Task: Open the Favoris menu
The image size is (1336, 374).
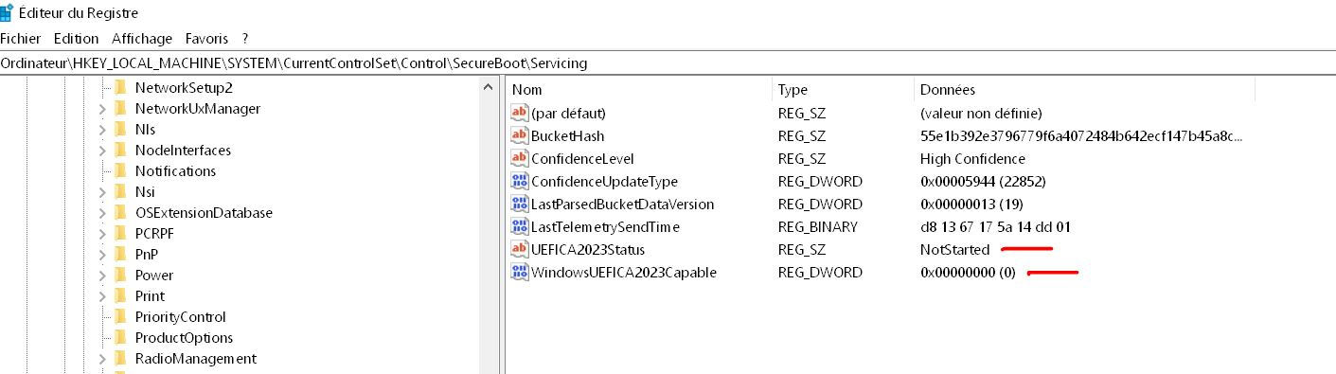Action: (206, 39)
